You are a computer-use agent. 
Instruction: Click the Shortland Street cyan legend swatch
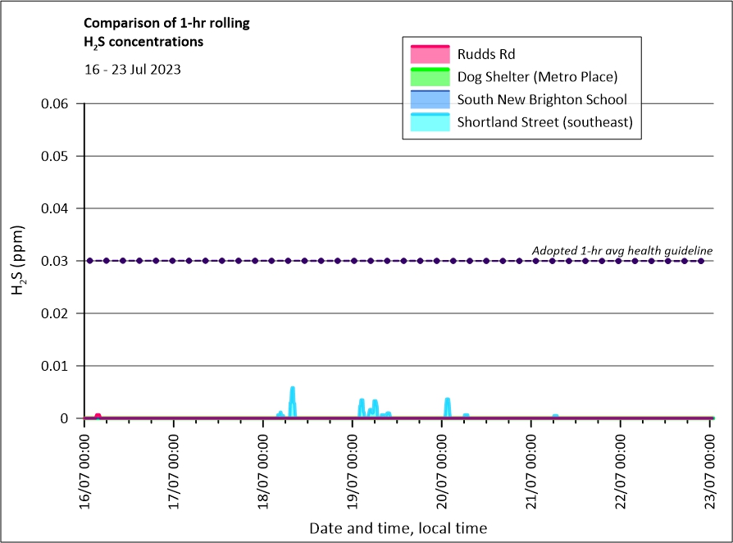point(430,122)
